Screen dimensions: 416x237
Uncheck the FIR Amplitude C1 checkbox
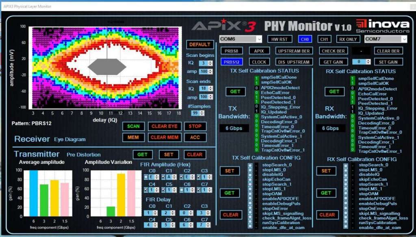163,177
